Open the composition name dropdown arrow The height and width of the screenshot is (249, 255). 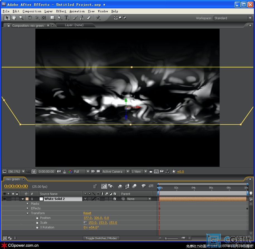click(x=48, y=26)
